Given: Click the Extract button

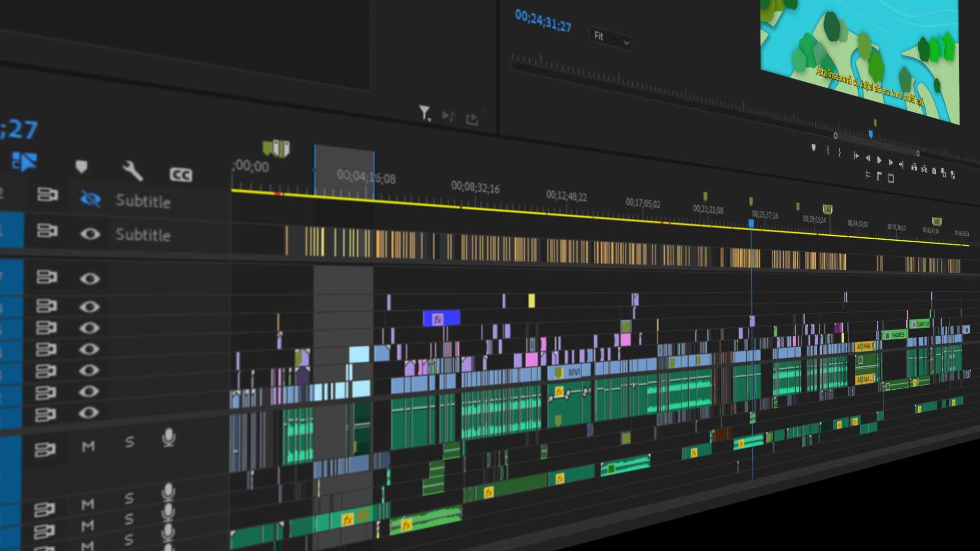Looking at the screenshot, I should [x=924, y=169].
